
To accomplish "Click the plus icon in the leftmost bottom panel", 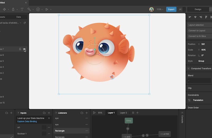I will coord(11,113).
